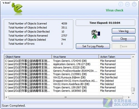
Task: Select the Trojan.Generic.1724343 (DB) row
Action: point(68,61)
